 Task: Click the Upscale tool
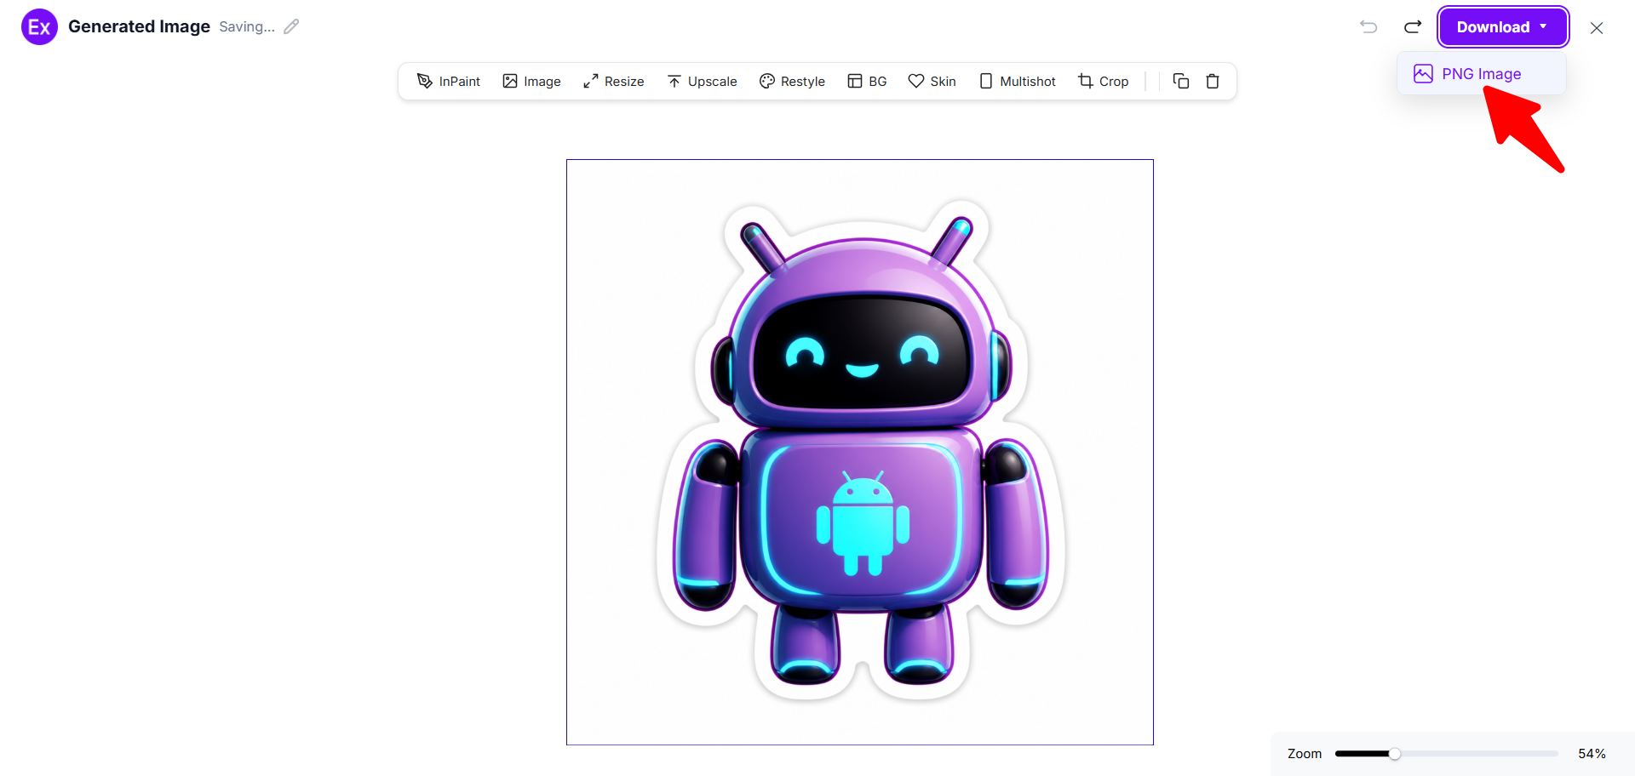(x=702, y=82)
